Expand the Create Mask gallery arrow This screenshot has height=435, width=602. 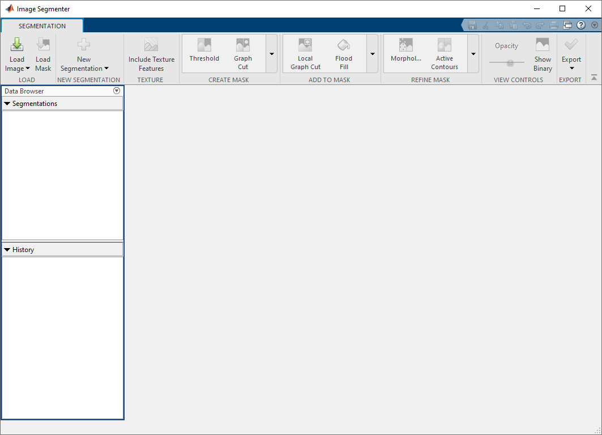271,54
